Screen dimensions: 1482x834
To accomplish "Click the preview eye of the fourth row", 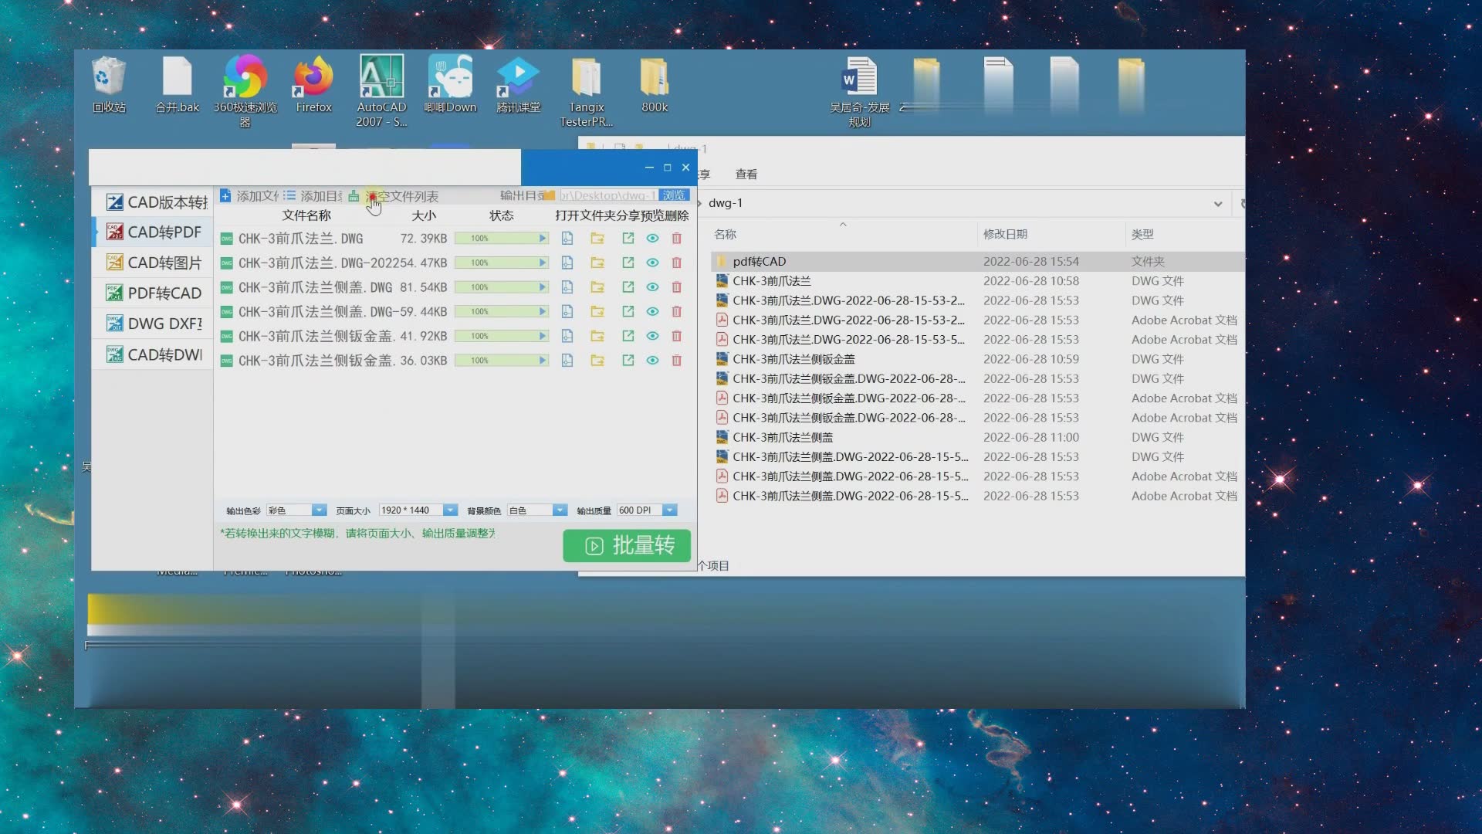I will tap(652, 312).
